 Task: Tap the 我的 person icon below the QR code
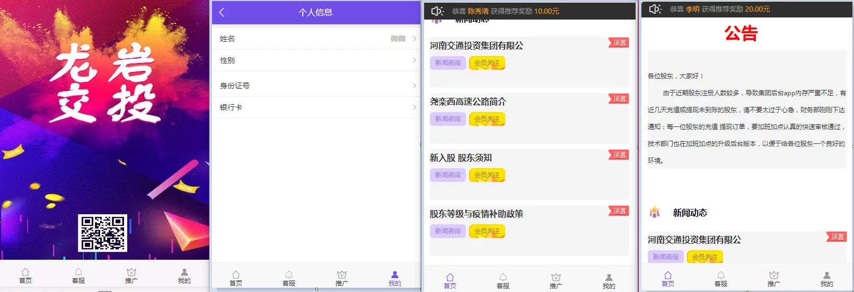click(184, 272)
